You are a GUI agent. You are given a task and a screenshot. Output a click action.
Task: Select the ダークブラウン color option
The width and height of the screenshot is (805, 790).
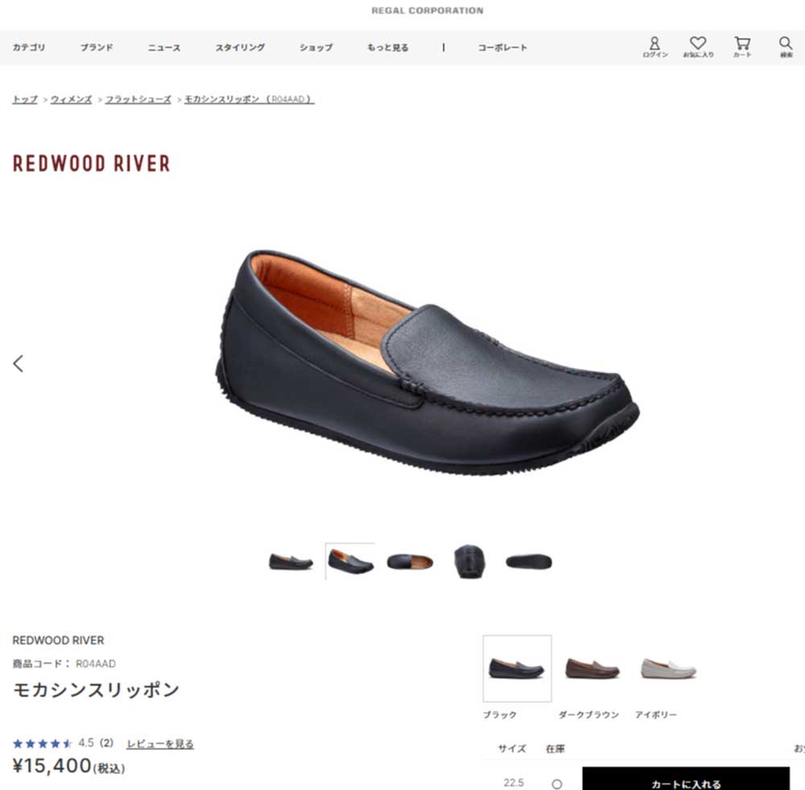pos(592,669)
